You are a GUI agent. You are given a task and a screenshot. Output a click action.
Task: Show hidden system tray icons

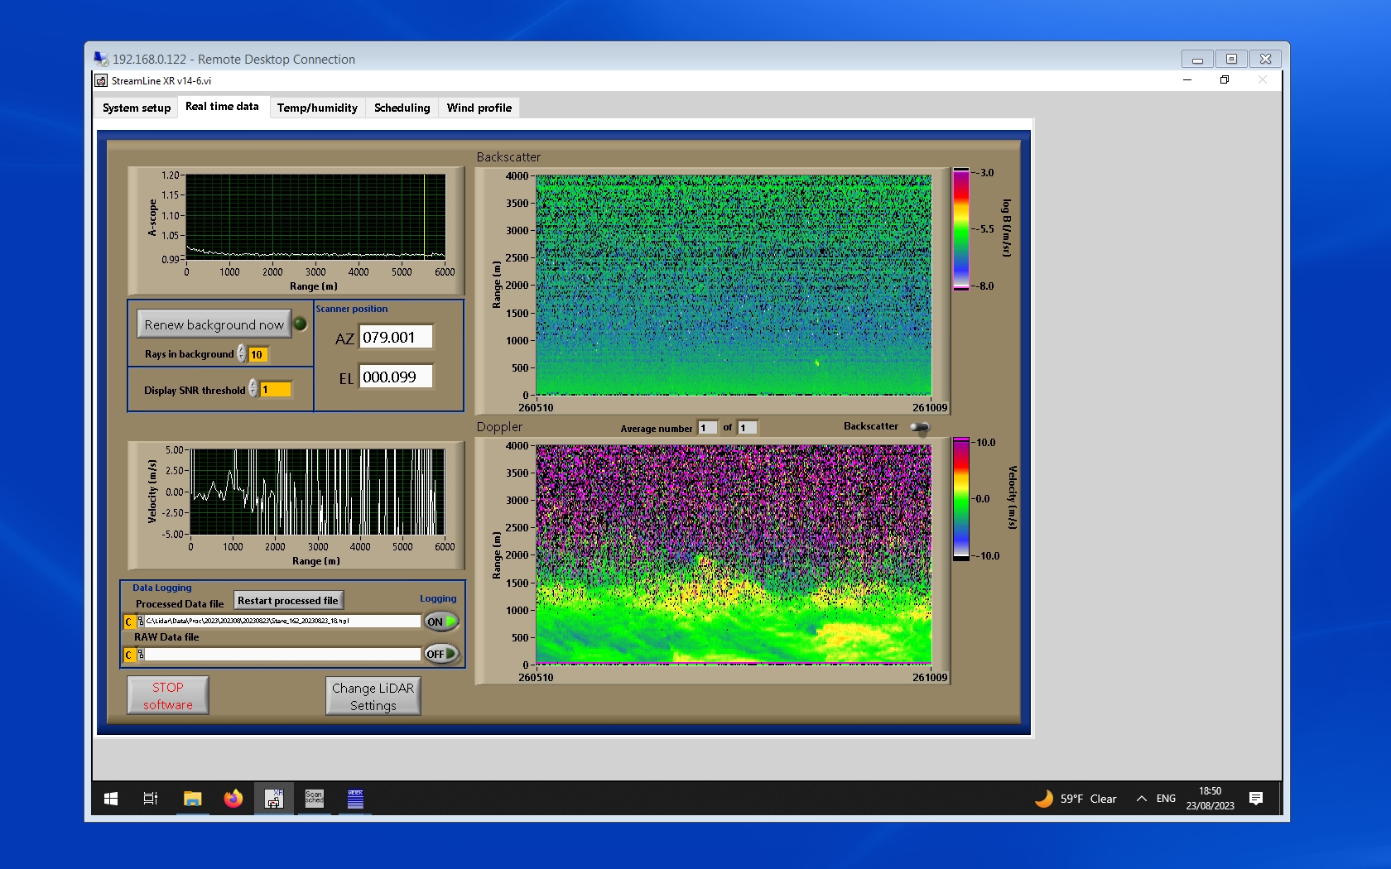click(x=1142, y=799)
